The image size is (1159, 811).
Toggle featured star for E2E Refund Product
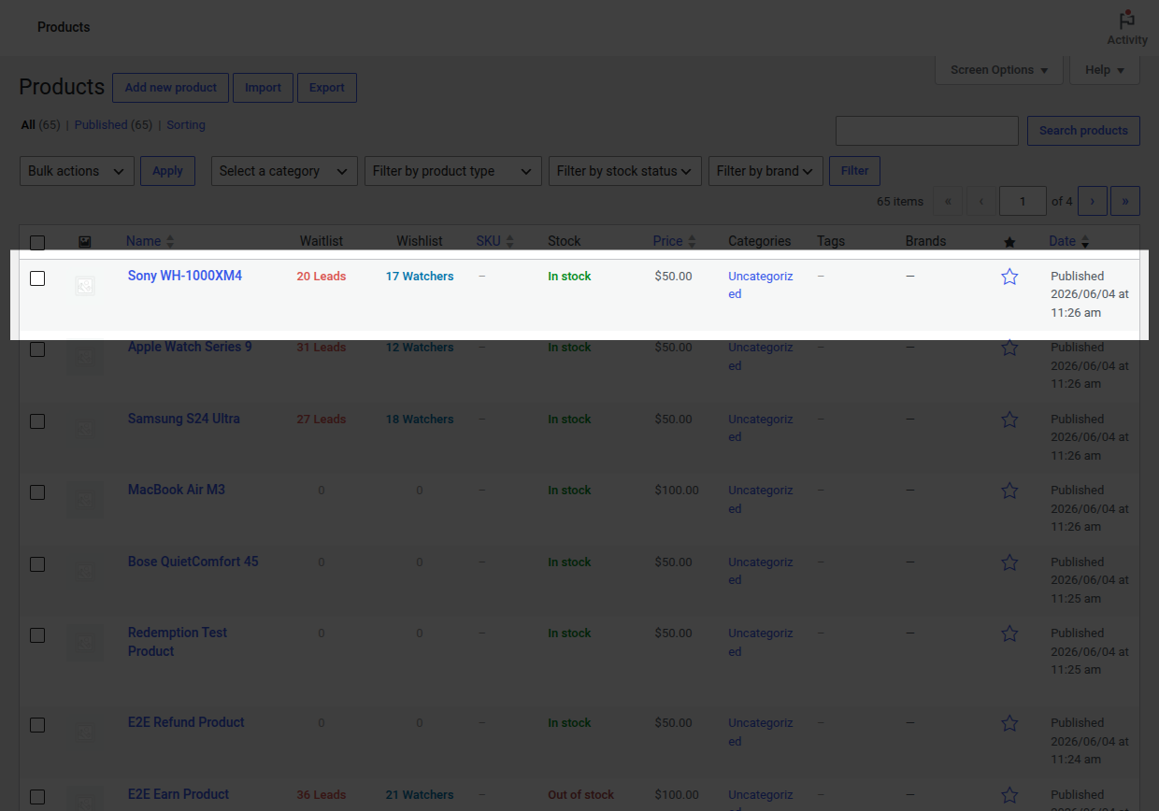pos(1009,723)
